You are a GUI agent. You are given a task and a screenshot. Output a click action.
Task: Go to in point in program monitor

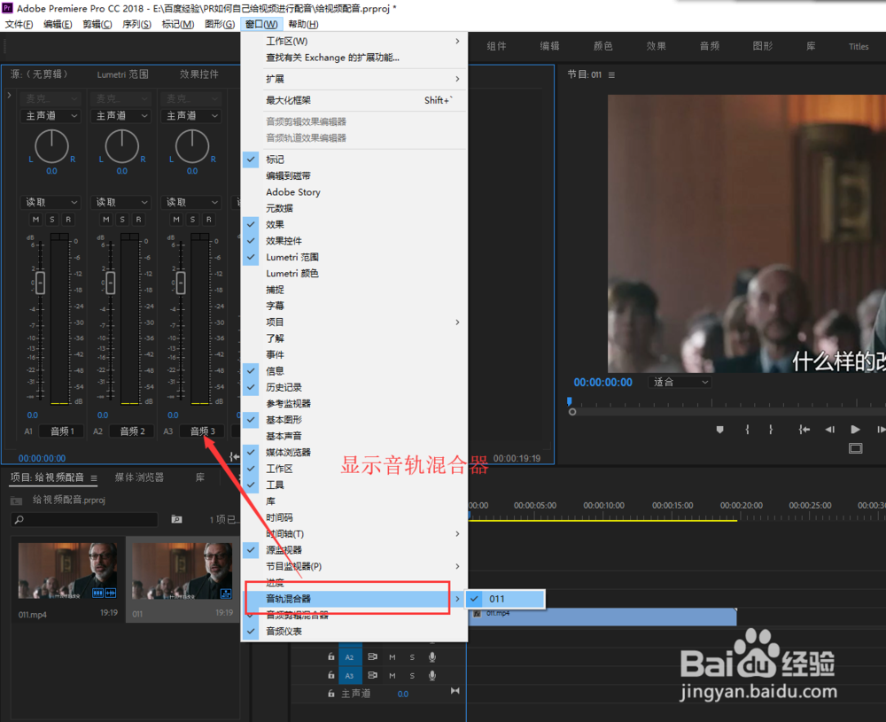pyautogui.click(x=804, y=430)
